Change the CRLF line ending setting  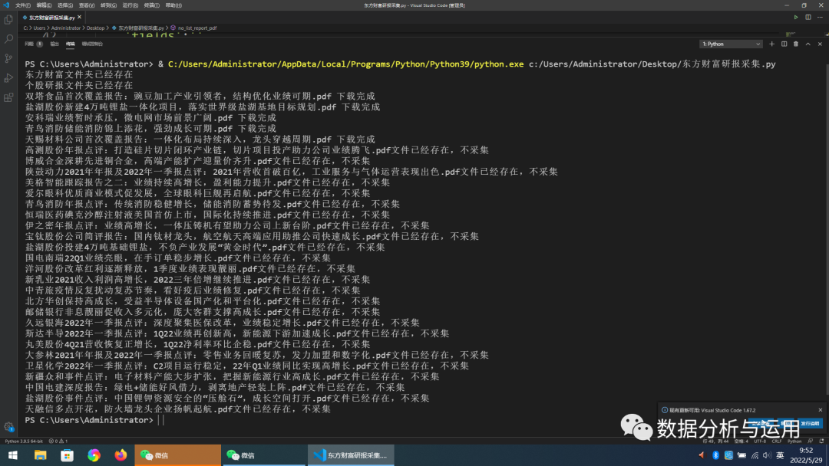click(x=777, y=441)
